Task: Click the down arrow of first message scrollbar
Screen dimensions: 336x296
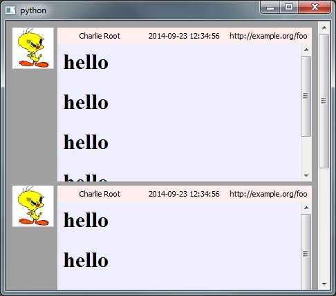Action: click(306, 176)
